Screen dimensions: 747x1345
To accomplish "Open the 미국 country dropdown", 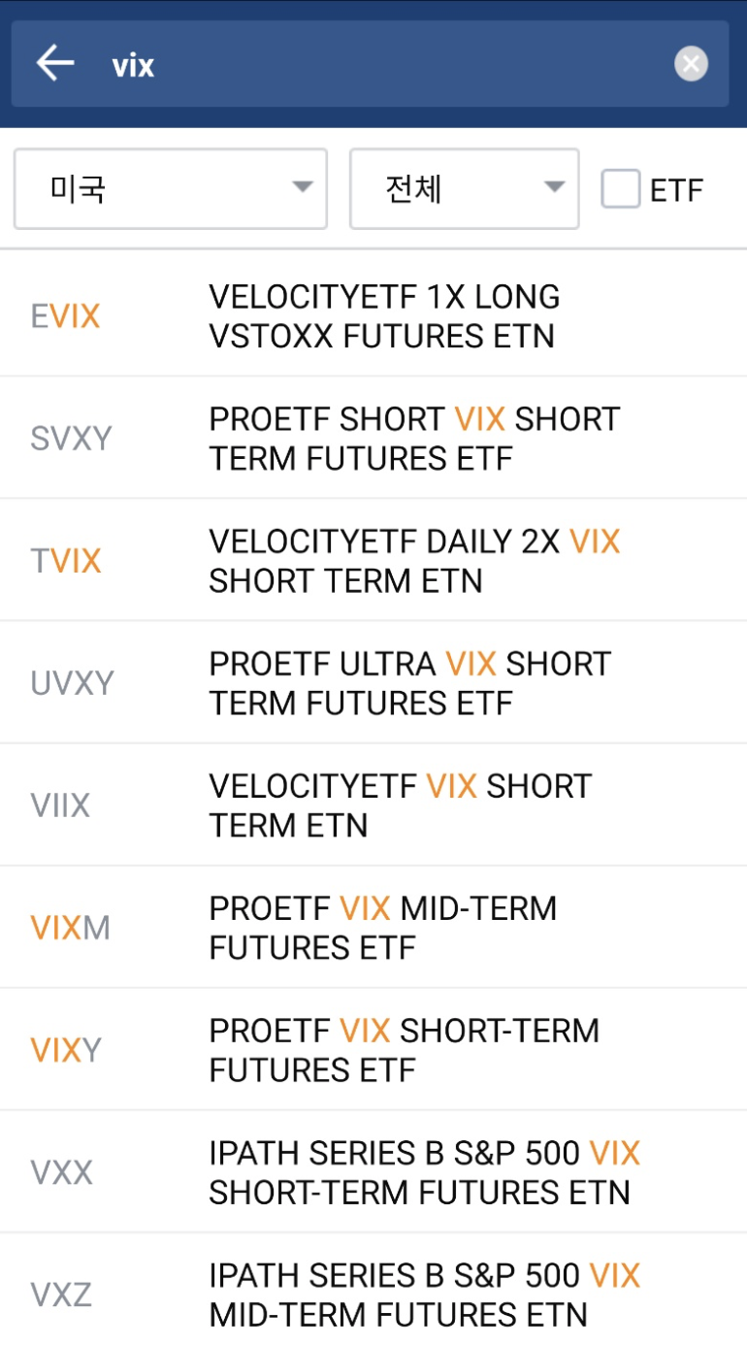I will (x=171, y=188).
